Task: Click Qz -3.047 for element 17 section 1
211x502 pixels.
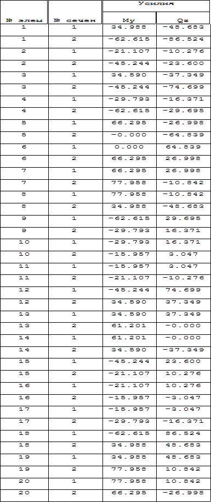Action: [184, 409]
